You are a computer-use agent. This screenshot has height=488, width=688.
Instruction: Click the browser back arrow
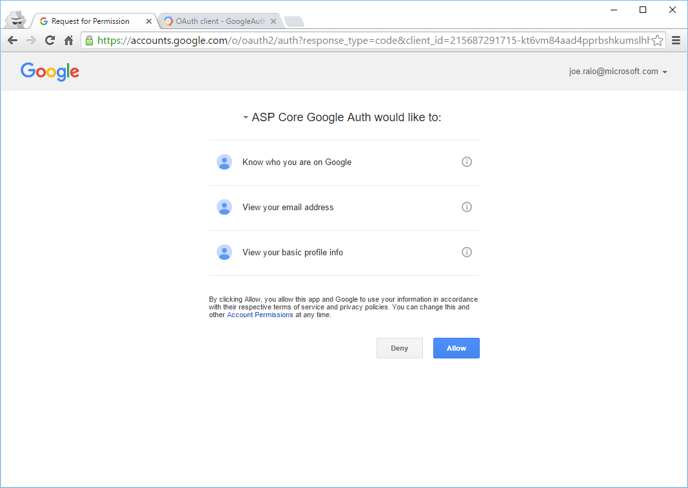coord(13,41)
